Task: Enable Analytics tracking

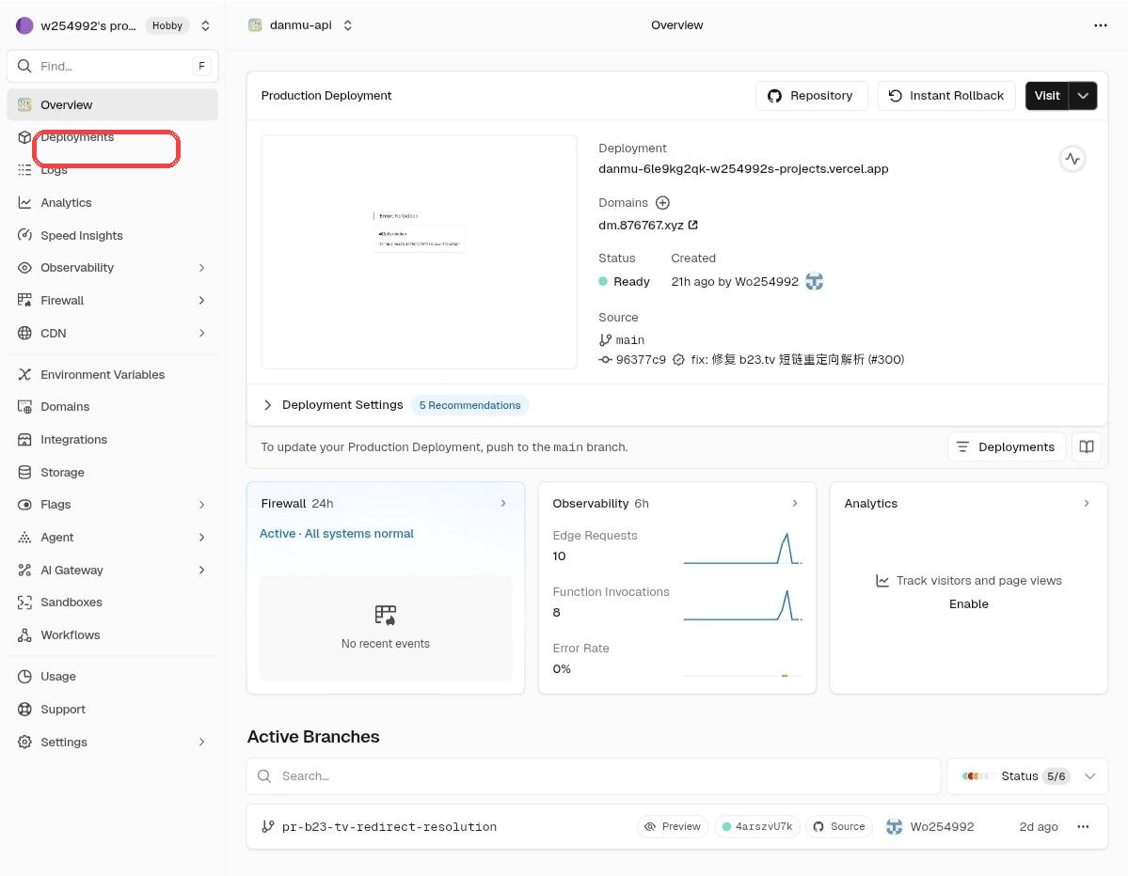Action: pyautogui.click(x=968, y=604)
